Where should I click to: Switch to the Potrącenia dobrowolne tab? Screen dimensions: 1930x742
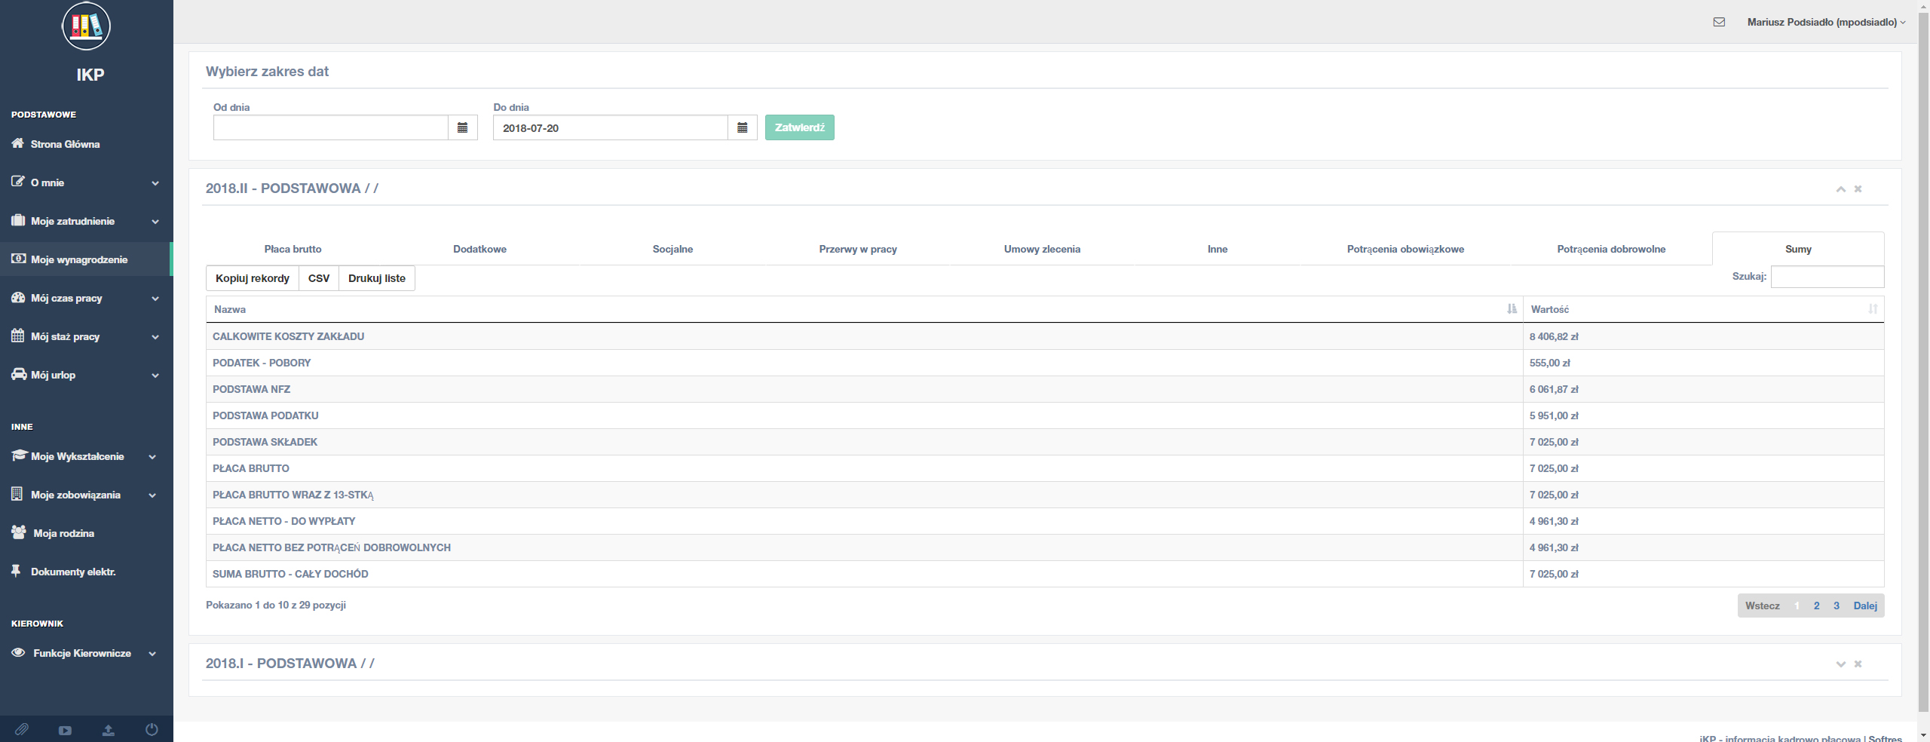coord(1611,249)
